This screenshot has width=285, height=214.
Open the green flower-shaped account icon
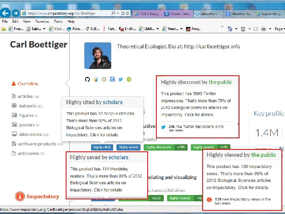click(104, 79)
